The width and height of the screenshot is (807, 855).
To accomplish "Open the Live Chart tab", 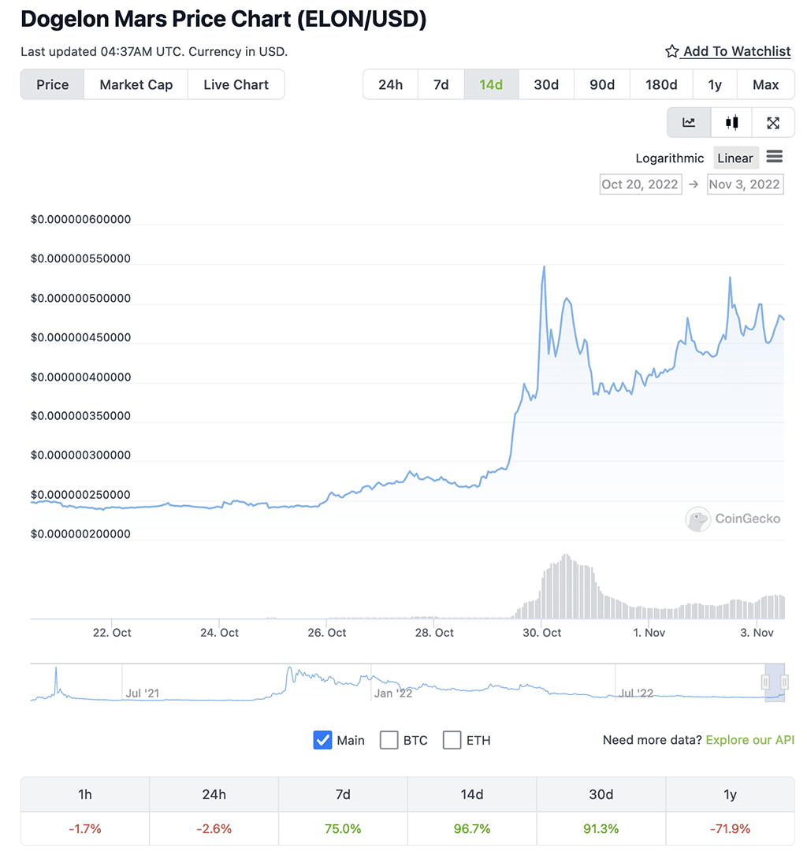I will pyautogui.click(x=236, y=84).
